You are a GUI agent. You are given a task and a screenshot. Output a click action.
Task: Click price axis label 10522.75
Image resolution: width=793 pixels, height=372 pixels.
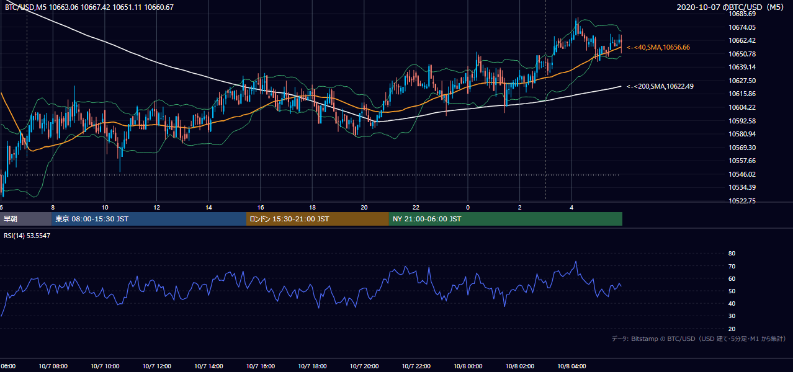(x=742, y=201)
